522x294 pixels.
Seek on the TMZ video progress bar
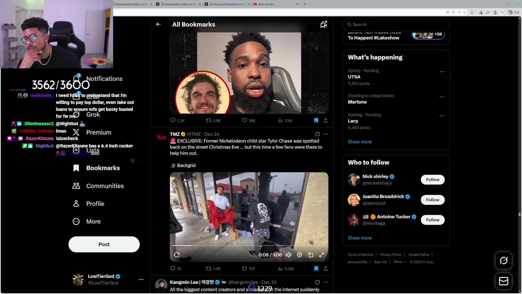click(249, 245)
